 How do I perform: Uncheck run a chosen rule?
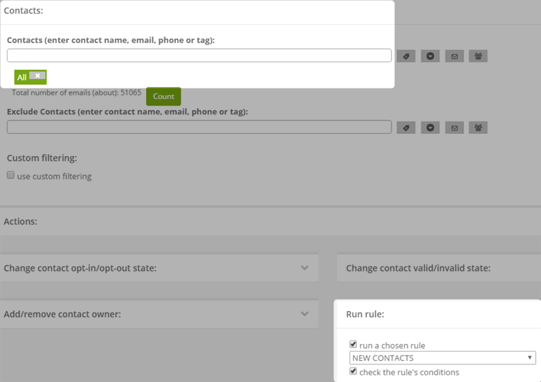(353, 344)
